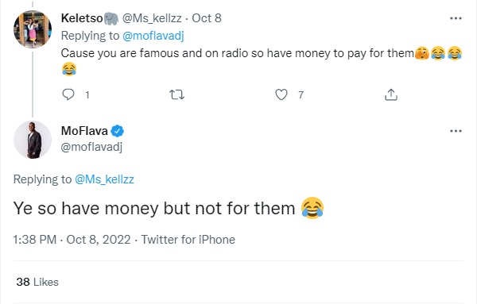View the 38 Likes list
Screen dimensions: 477x304
(x=37, y=282)
